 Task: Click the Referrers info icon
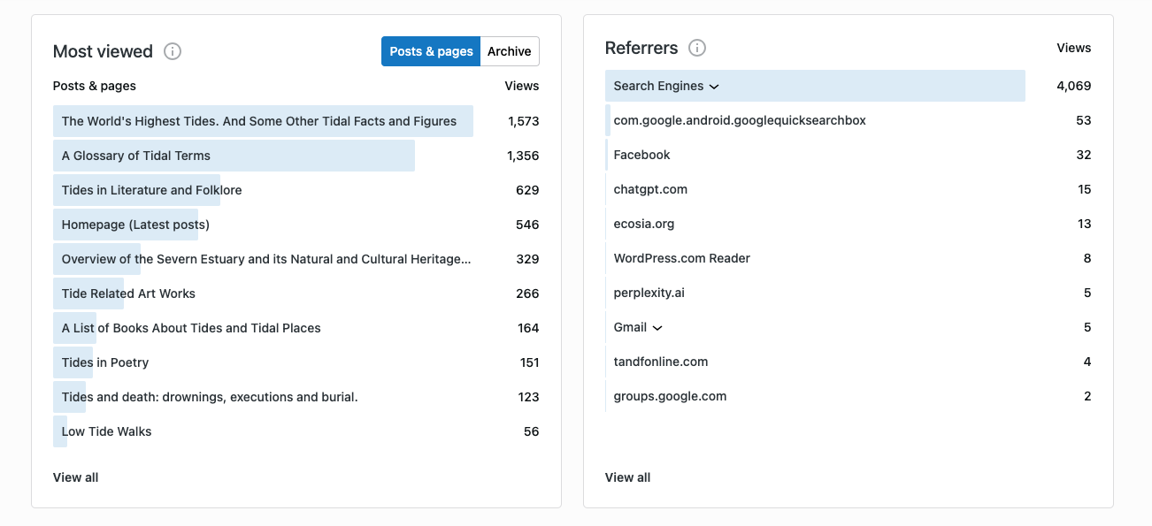[x=697, y=48]
